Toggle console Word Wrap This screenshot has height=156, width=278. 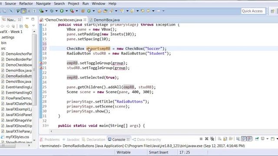[x=231, y=139]
